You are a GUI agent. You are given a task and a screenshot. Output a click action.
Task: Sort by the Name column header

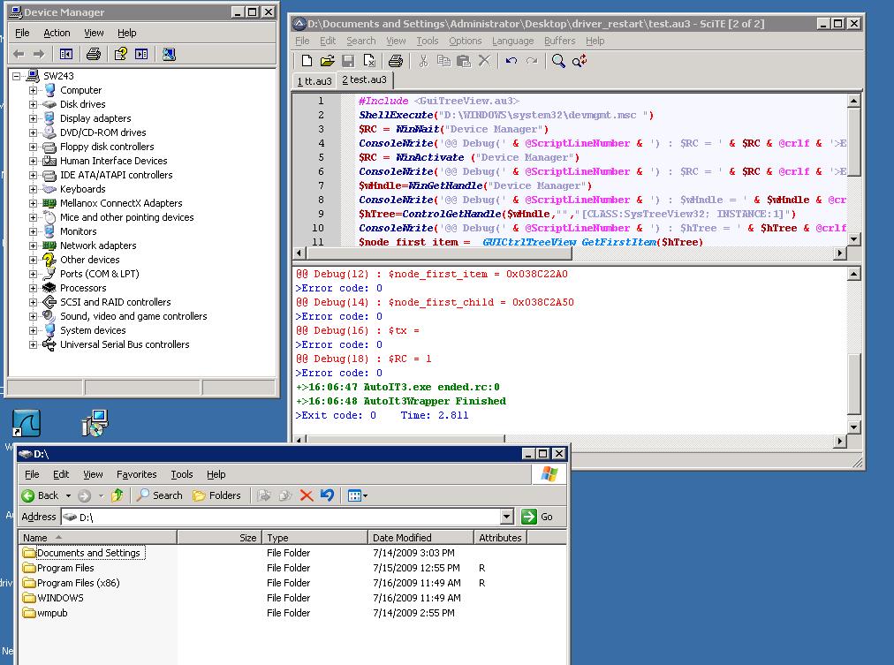point(98,537)
